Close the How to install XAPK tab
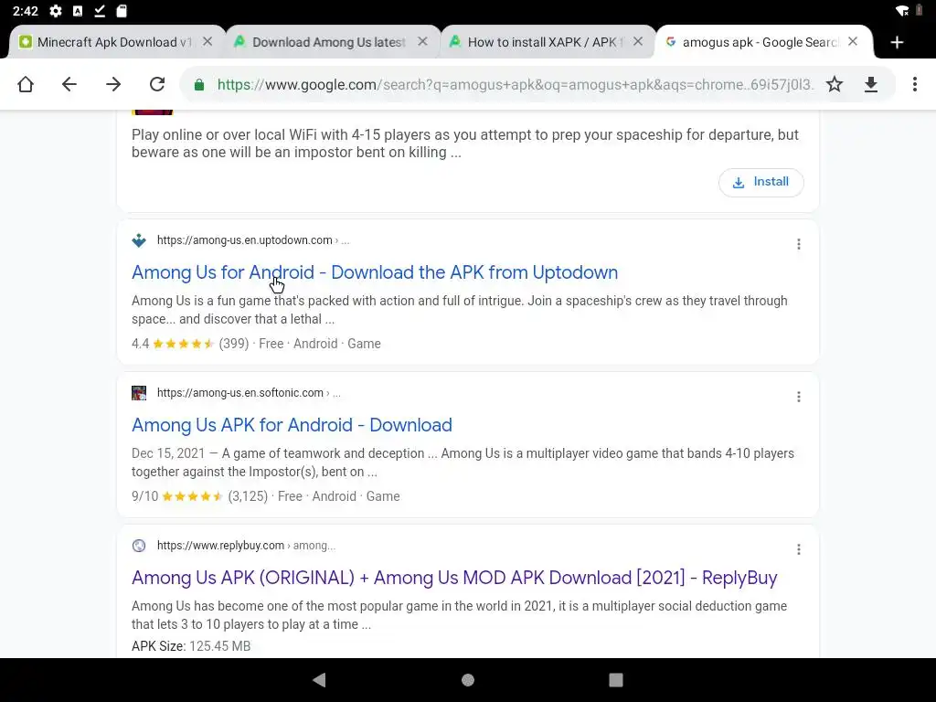 638,42
